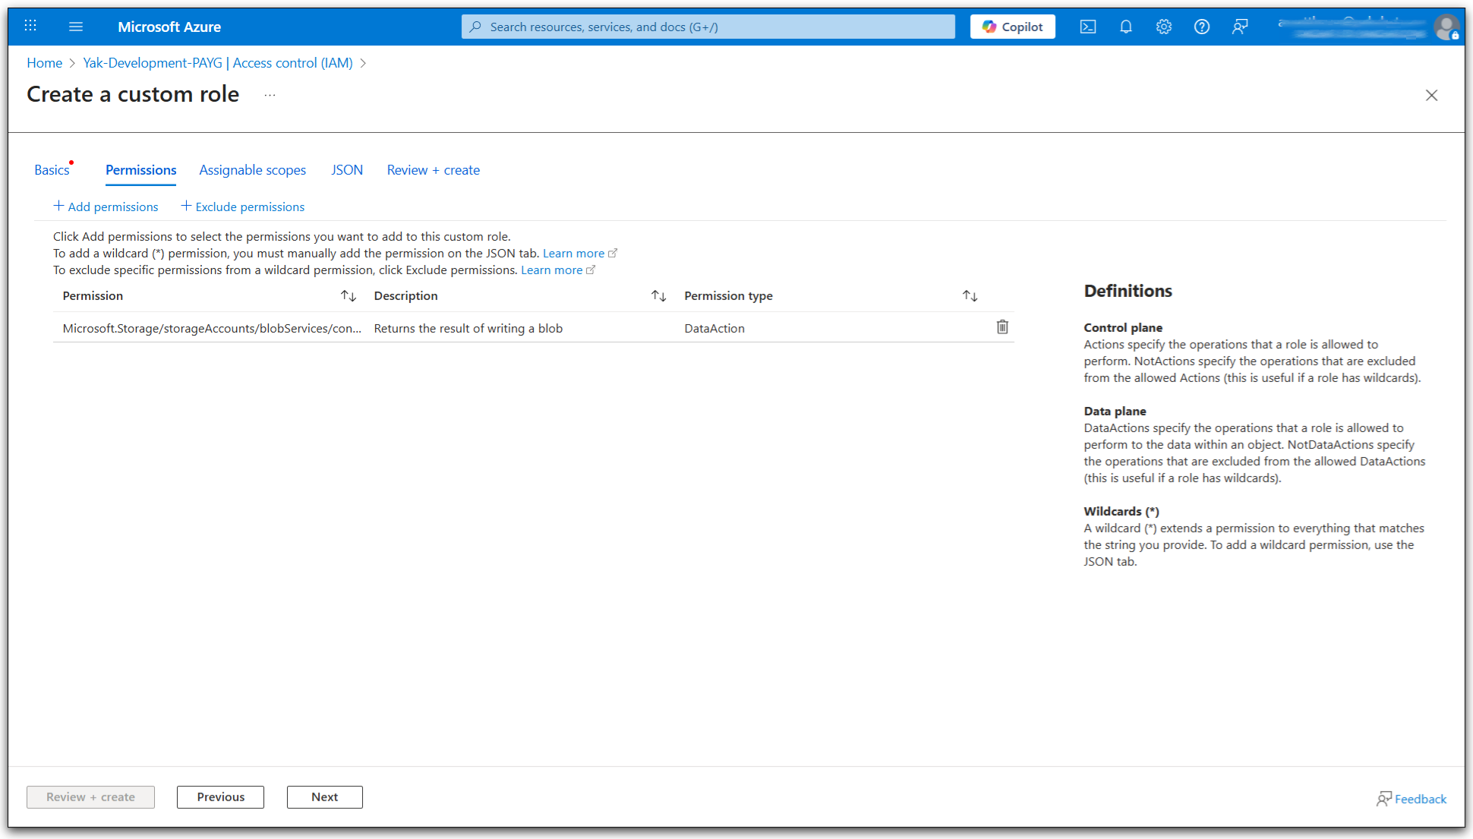The width and height of the screenshot is (1473, 839).
Task: Click the Next button
Action: 324,796
